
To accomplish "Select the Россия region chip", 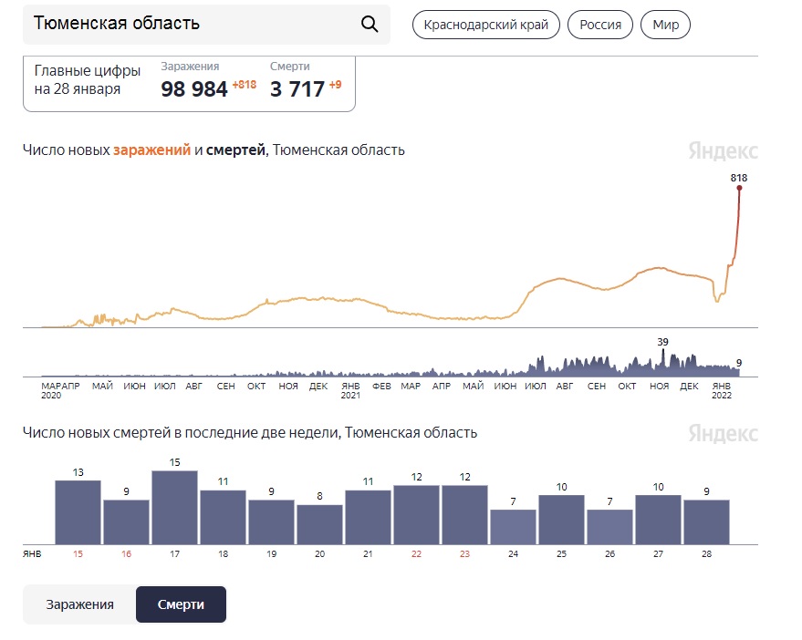I will (x=600, y=25).
